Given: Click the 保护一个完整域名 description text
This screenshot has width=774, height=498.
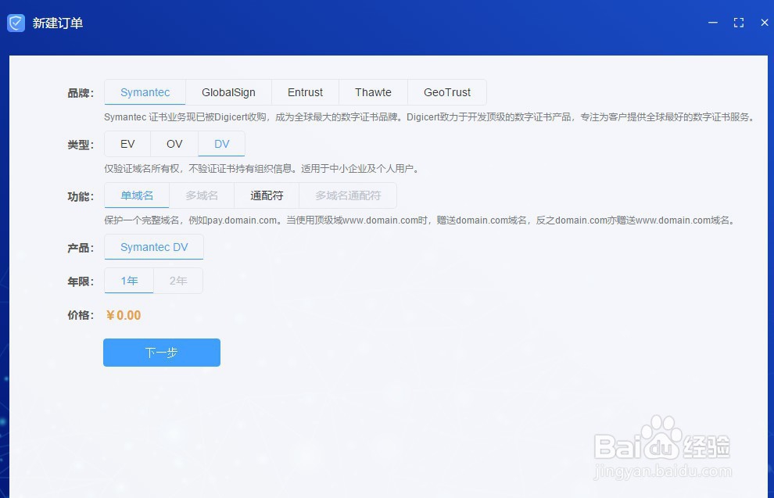Looking at the screenshot, I should [421, 220].
